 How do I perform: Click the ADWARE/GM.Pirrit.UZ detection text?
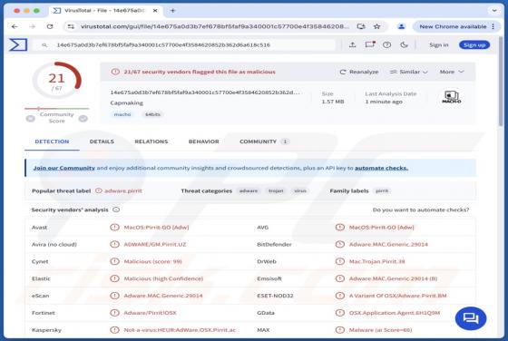click(155, 245)
